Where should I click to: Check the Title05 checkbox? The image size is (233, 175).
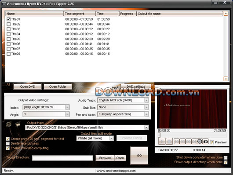pyautogui.click(x=9, y=39)
